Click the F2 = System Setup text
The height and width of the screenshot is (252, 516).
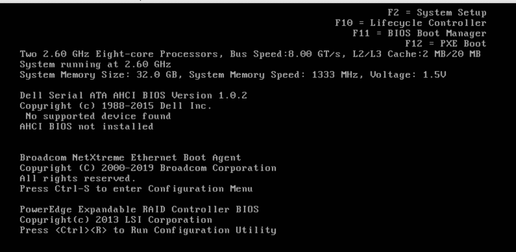[x=437, y=13]
